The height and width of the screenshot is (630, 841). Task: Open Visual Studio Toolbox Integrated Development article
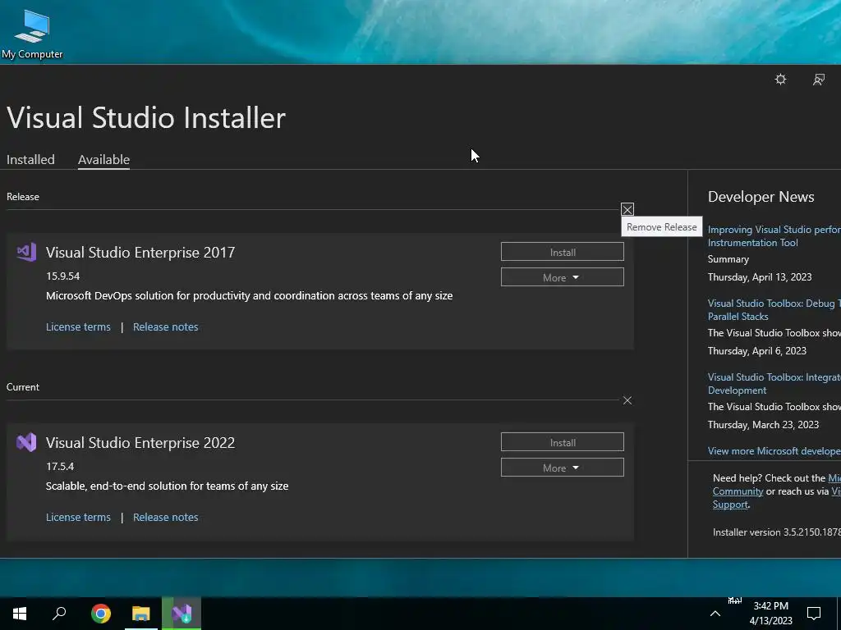tap(774, 384)
